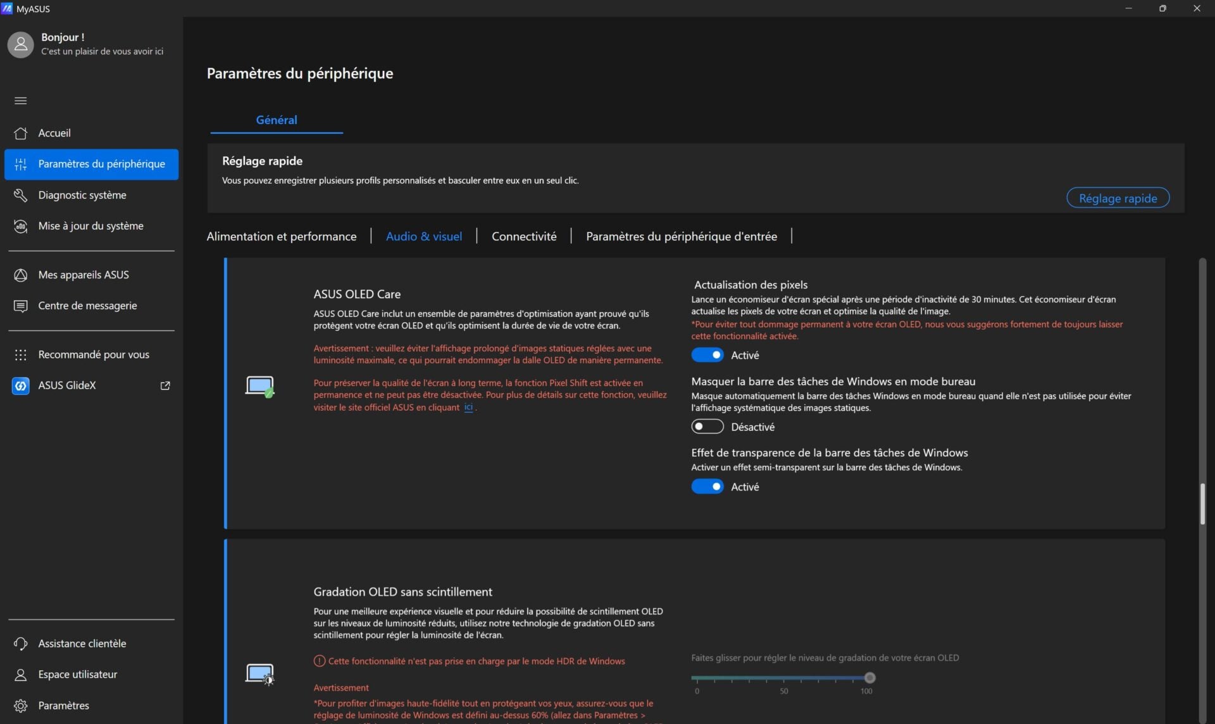
Task: Open Paramètres gear icon in sidebar
Action: (20, 706)
